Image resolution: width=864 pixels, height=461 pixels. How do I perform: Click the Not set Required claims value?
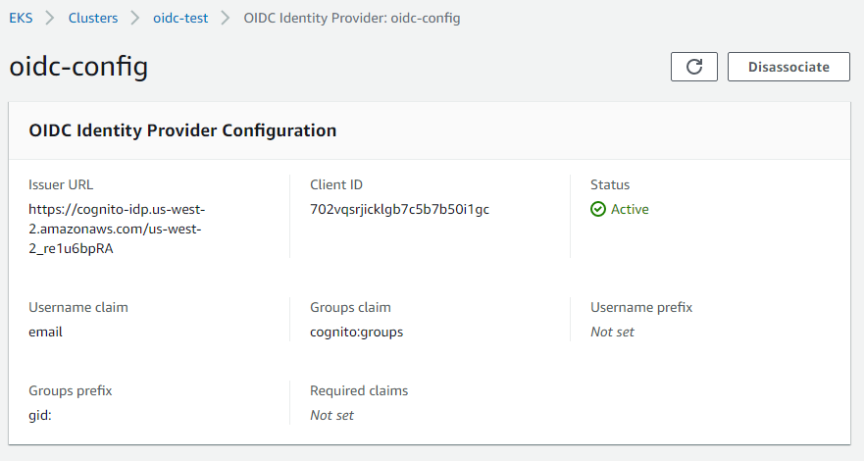pyautogui.click(x=331, y=415)
